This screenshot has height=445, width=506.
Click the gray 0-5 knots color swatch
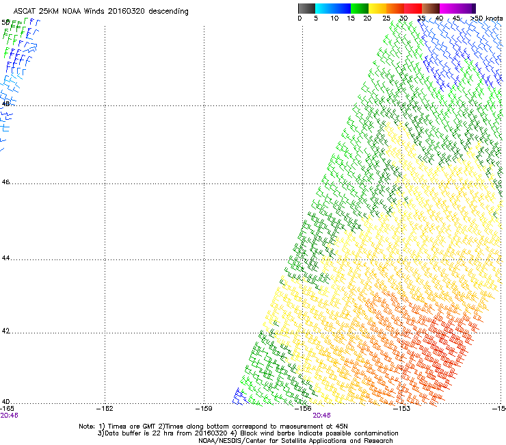306,8
